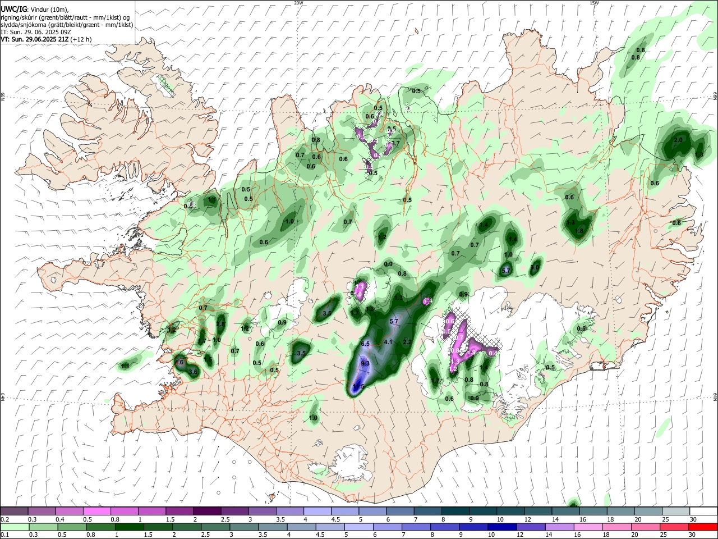Viewport: 718px width, 539px height.
Task: Pick the snow-scale swatch between 0.2 and 0.3
Action: tap(15, 511)
